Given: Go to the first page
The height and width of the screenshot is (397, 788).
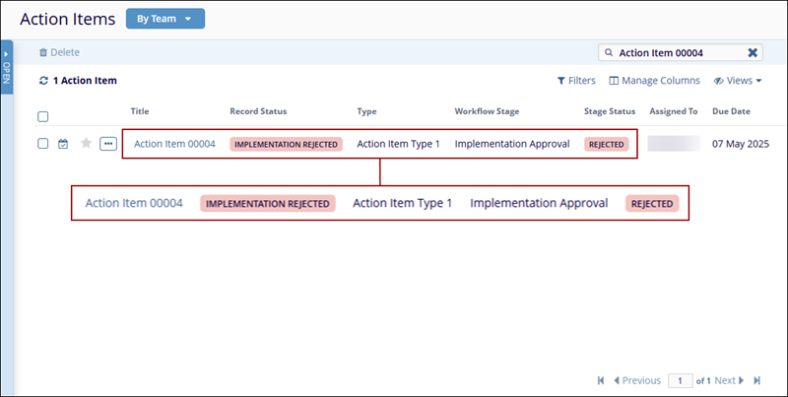Looking at the screenshot, I should click(x=602, y=380).
